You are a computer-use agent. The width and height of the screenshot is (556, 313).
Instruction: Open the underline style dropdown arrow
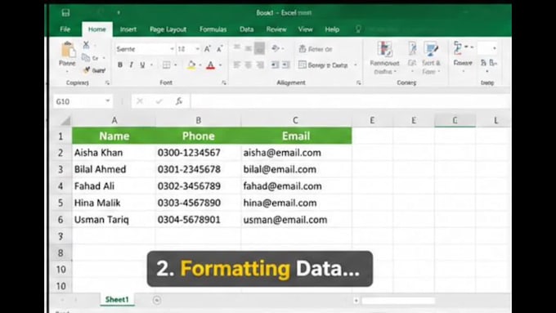point(151,65)
